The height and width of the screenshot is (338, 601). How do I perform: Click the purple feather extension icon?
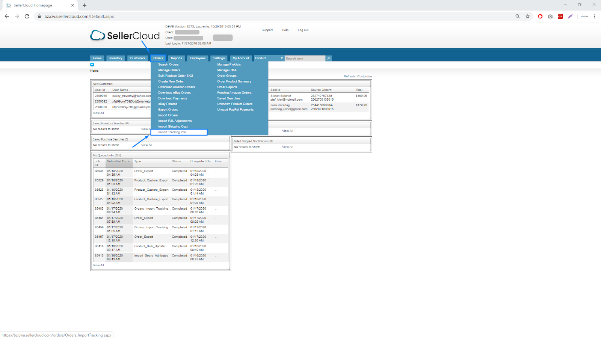click(x=570, y=16)
